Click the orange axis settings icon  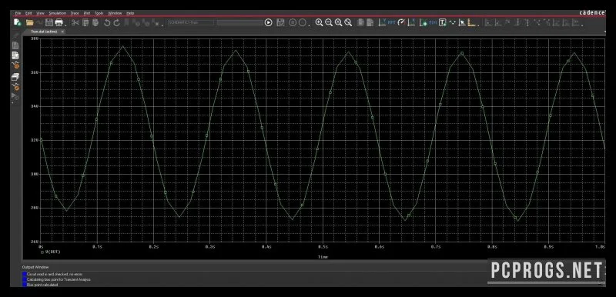click(471, 22)
